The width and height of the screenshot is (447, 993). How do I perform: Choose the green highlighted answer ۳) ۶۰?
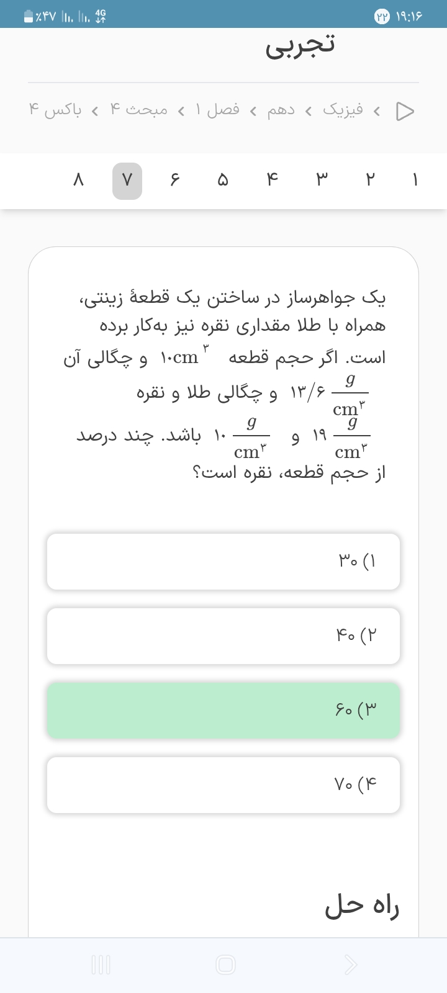coord(223,711)
